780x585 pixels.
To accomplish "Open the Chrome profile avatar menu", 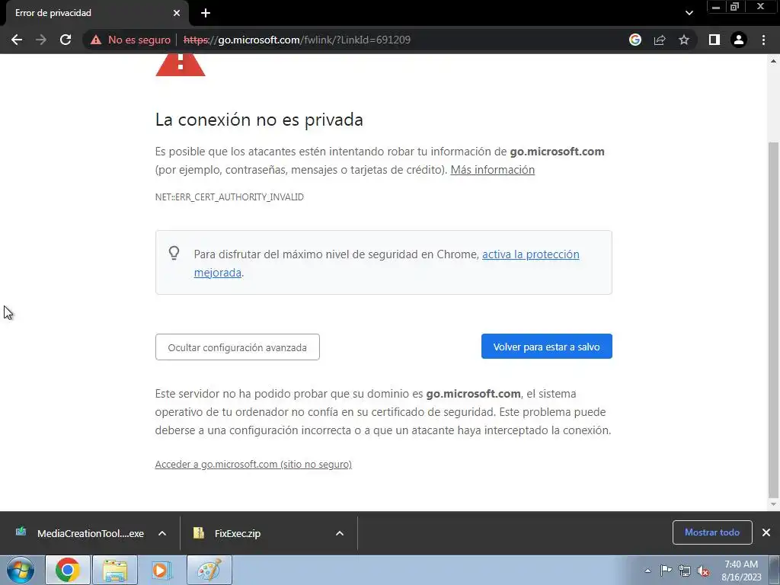I will pyautogui.click(x=739, y=40).
